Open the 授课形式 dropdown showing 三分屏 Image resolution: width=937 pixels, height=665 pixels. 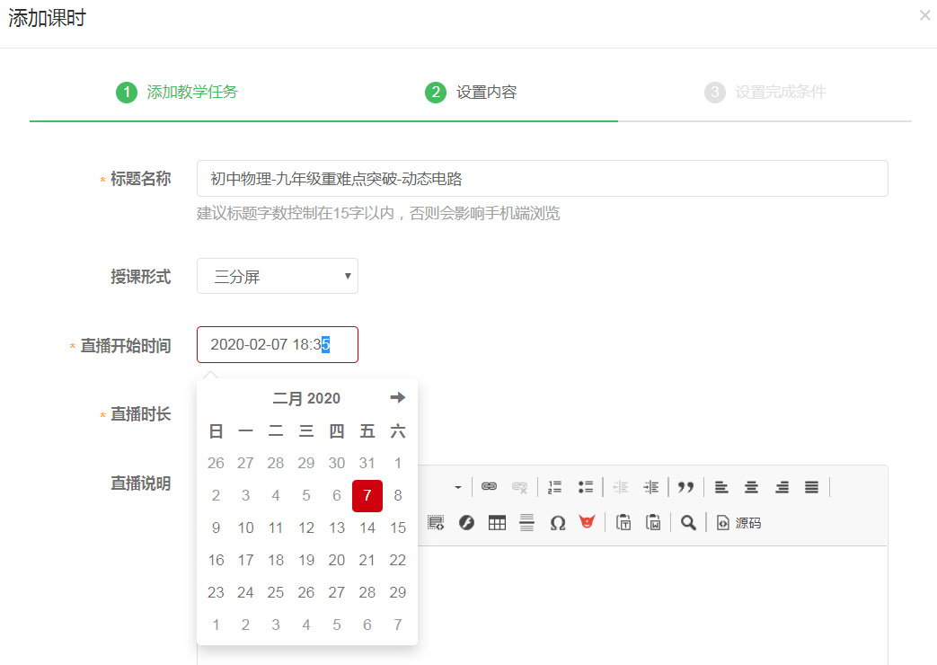(277, 277)
